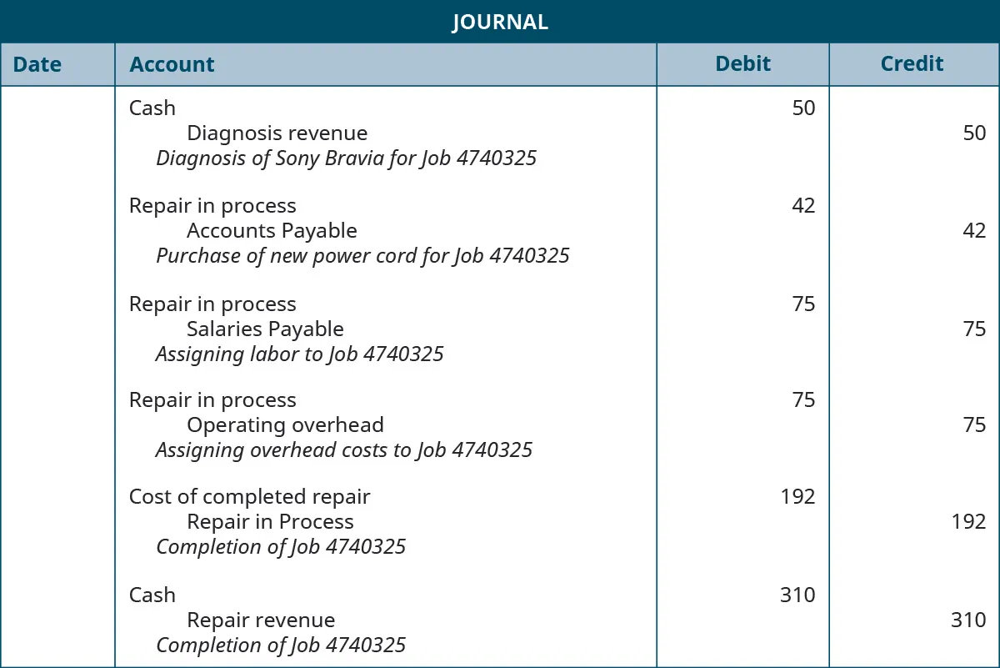Select the Diagnosis revenue account line
The height and width of the screenshot is (668, 1000).
point(277,133)
